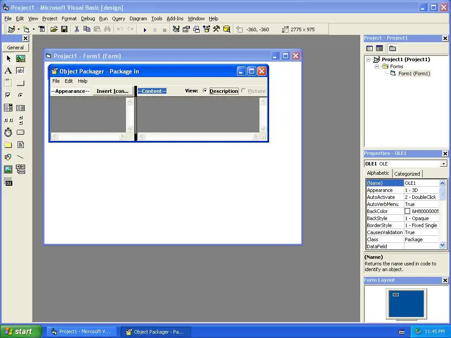Open Object Packager Edit menu
451x338 pixels.
pyautogui.click(x=69, y=81)
